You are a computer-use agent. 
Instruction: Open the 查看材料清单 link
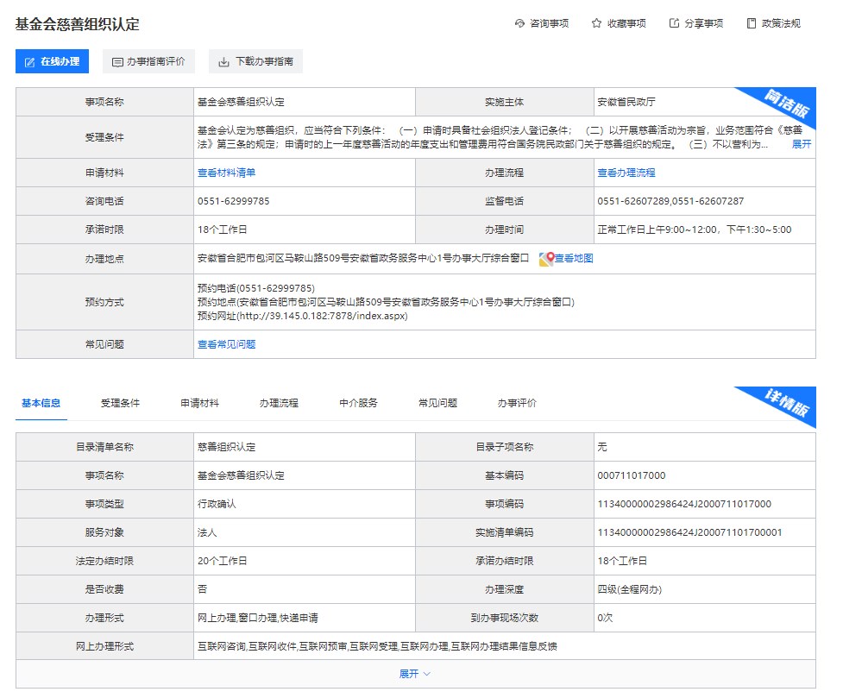pos(226,173)
